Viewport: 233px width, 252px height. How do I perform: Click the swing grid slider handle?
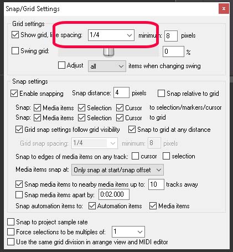pos(108,52)
